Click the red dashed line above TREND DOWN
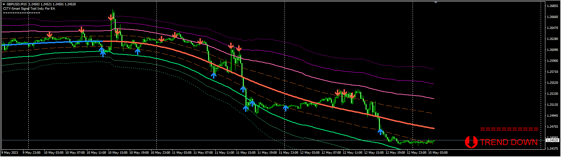Viewport: 561px width, 157px height. (509, 129)
